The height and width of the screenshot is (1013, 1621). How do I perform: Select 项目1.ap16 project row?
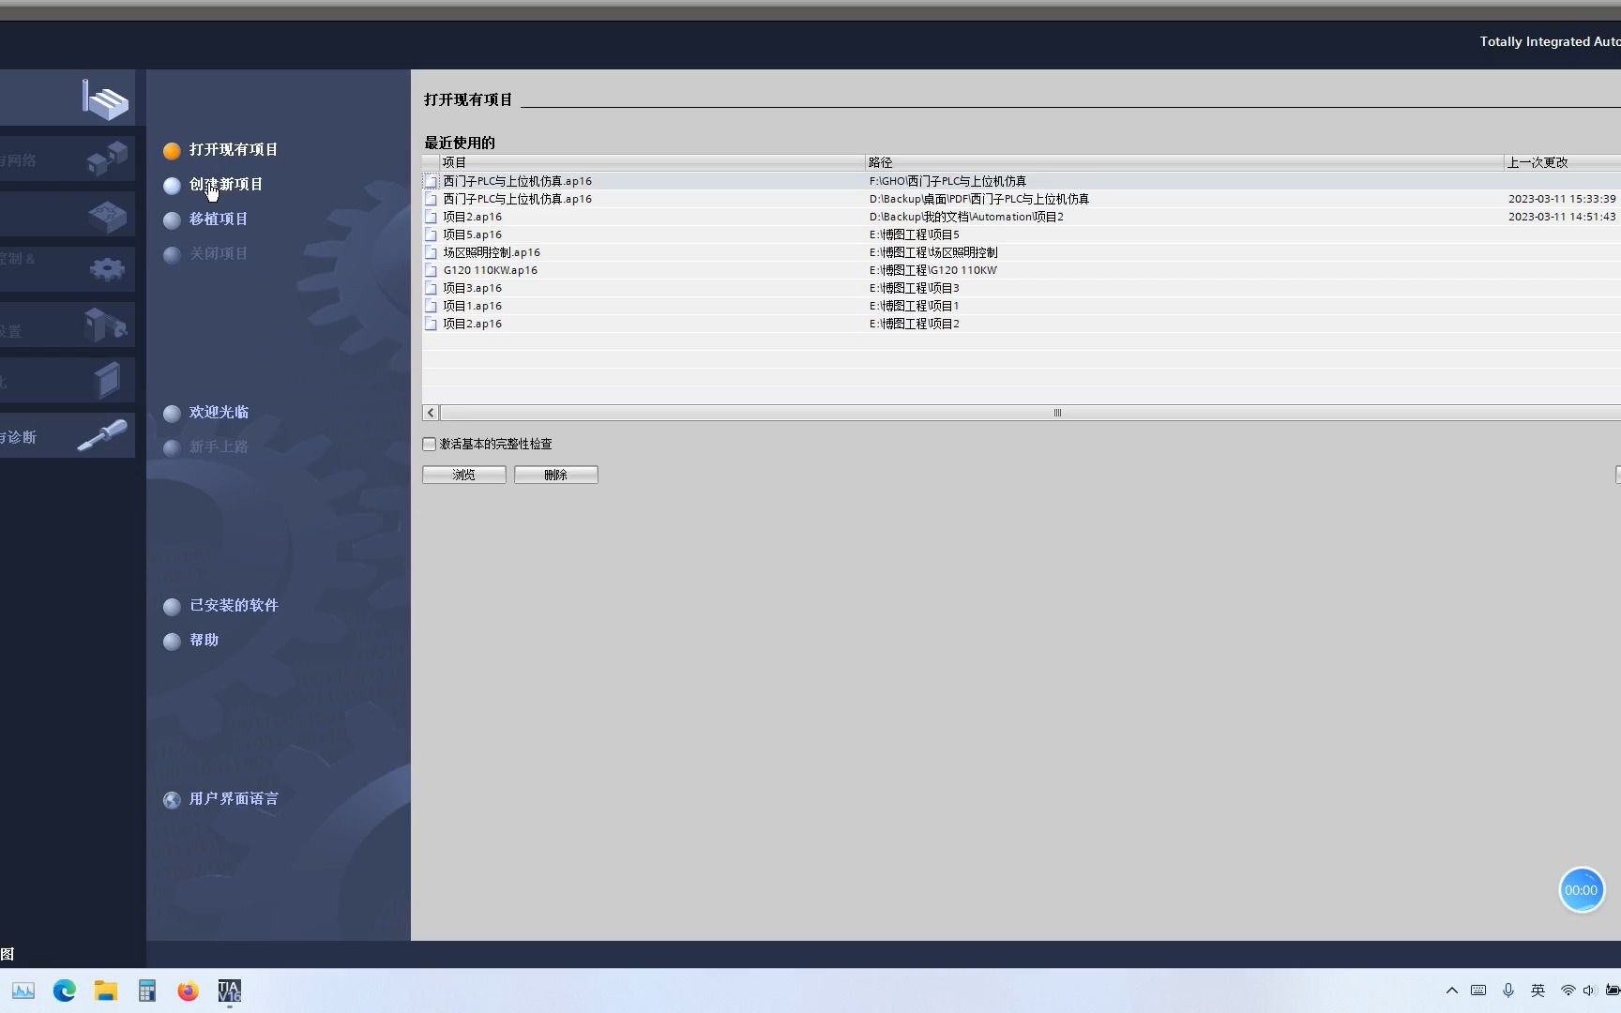click(1022, 306)
